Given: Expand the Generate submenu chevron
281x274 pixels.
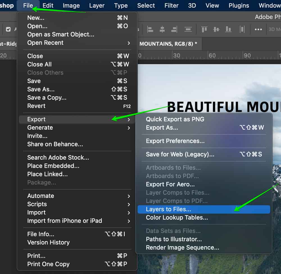Looking at the screenshot, I should click(129, 128).
